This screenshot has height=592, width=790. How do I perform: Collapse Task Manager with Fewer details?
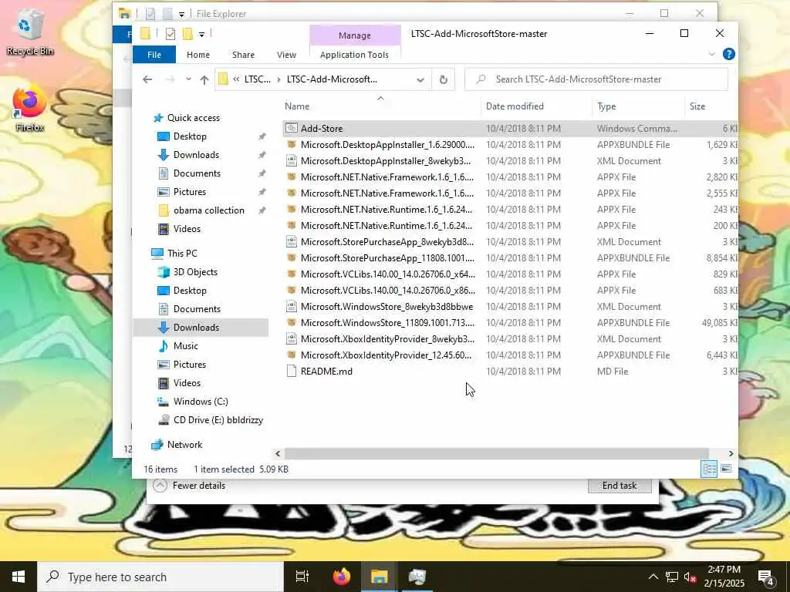pos(189,486)
